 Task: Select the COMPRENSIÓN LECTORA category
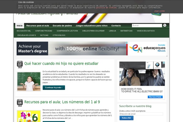pos(67,31)
